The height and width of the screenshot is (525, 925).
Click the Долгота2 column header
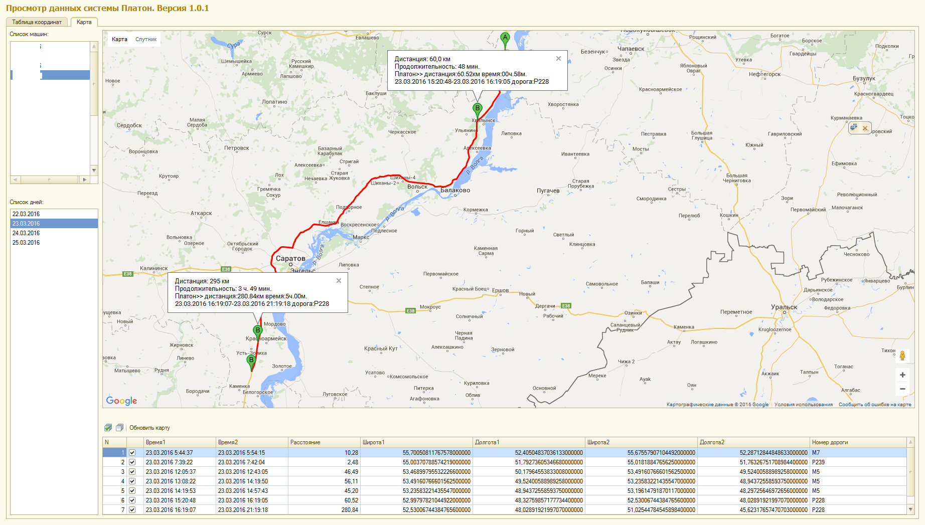753,442
